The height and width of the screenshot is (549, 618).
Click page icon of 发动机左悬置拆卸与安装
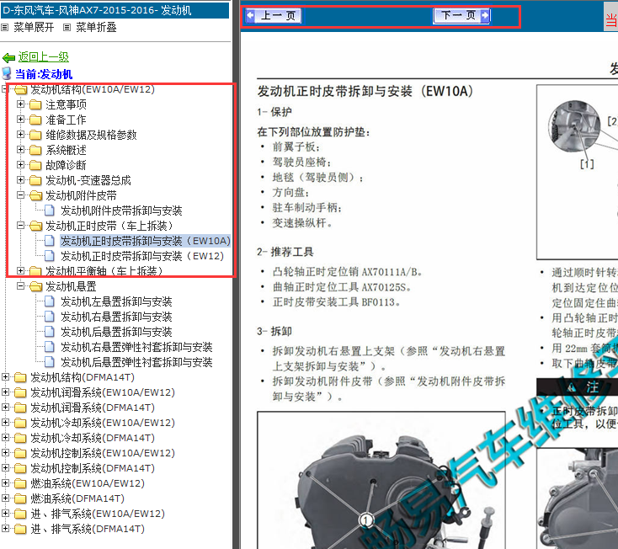pyautogui.click(x=50, y=301)
